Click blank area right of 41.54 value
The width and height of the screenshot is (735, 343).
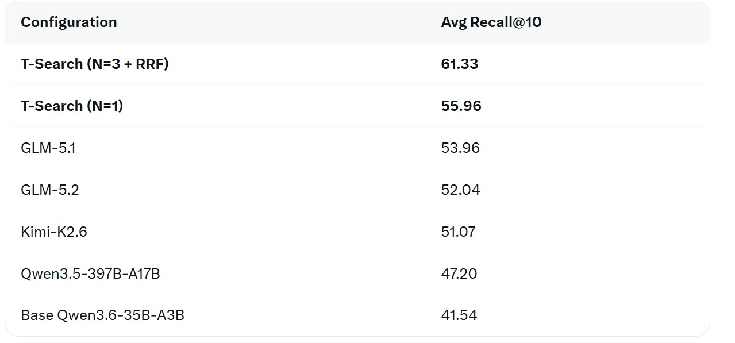(x=592, y=315)
